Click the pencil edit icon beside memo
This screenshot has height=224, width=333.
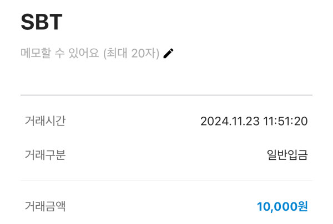(x=169, y=53)
